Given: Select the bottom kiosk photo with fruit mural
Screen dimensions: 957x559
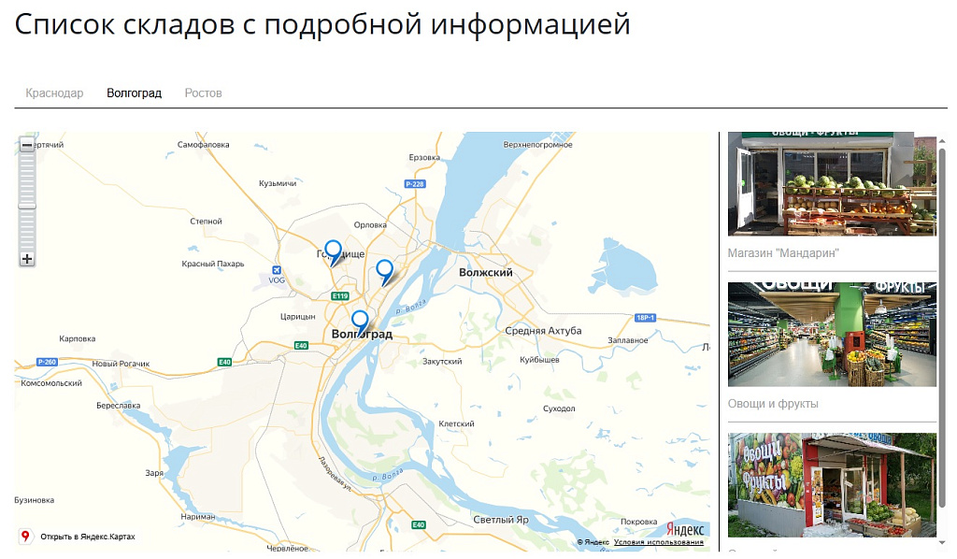Looking at the screenshot, I should 832,484.
